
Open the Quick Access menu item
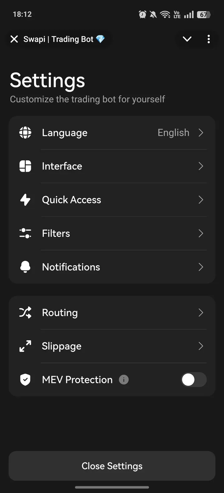coord(72,200)
